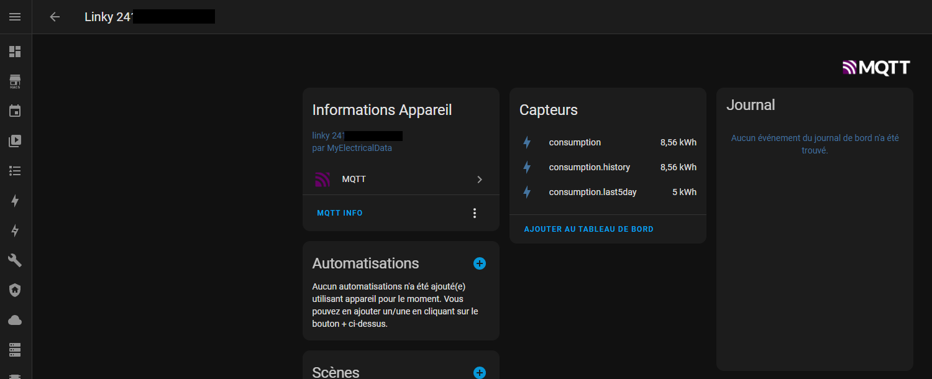Click AJOUTER AU TABLEAU DE BORD
Viewport: 932px width, 379px height.
588,229
